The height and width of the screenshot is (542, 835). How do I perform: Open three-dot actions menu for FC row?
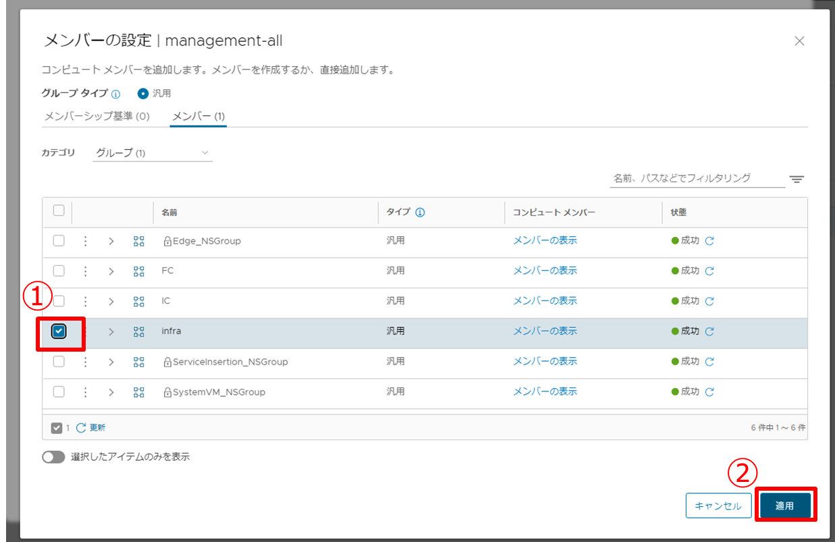85,271
